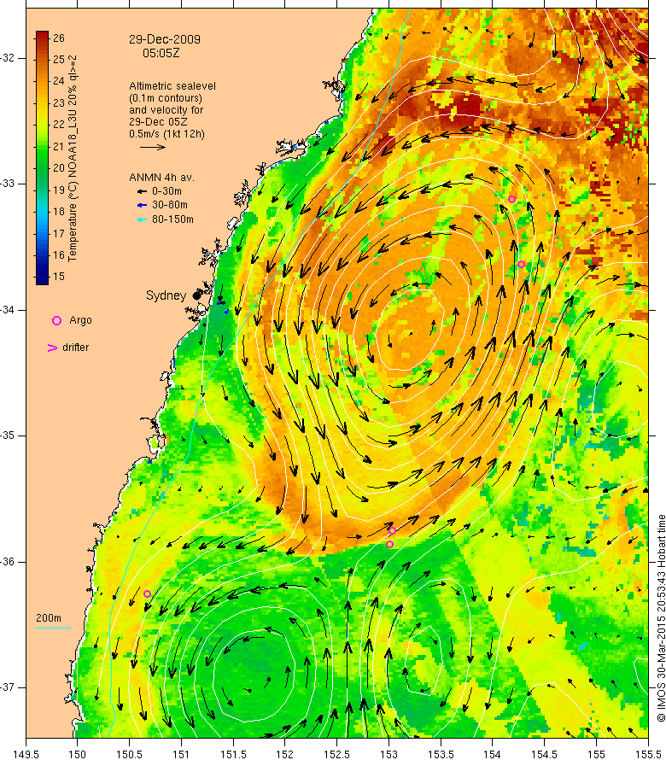Select the cyan 80-150m arrow legend symbol

[142, 219]
